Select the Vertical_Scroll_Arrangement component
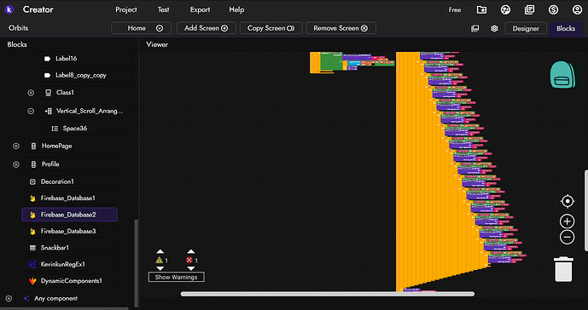 [x=85, y=112]
